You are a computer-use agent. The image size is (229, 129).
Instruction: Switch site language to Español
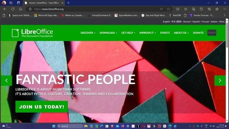(196, 21)
